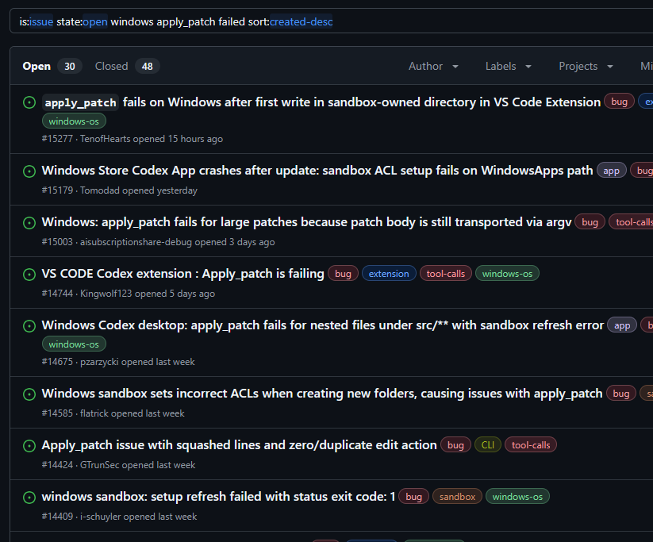Open author flatrick profile link
This screenshot has width=653, height=542.
tap(94, 413)
